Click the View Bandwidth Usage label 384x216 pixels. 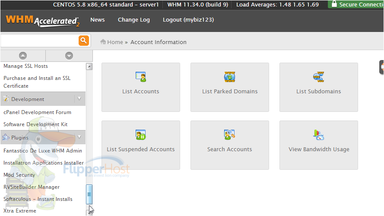(319, 149)
